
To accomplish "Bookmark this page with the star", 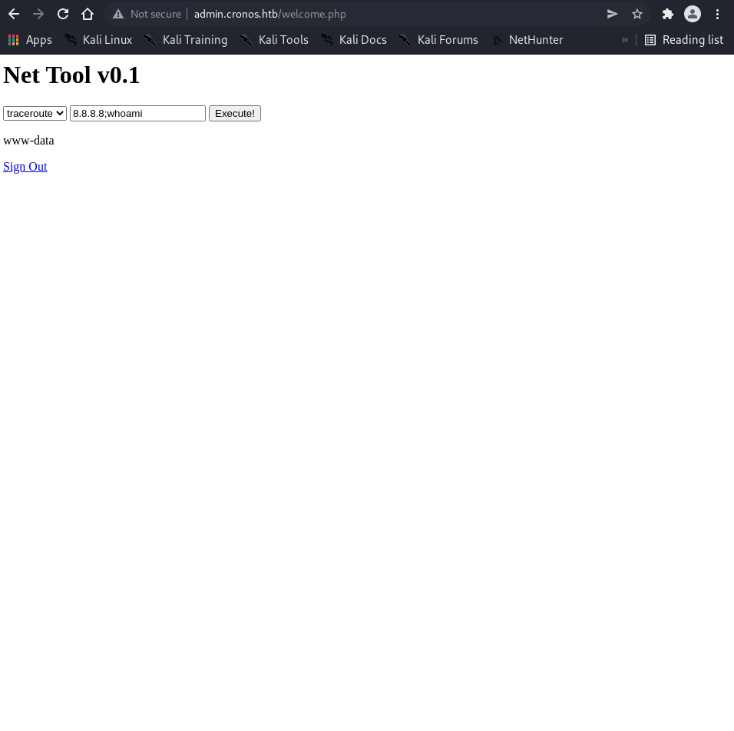I will click(637, 14).
